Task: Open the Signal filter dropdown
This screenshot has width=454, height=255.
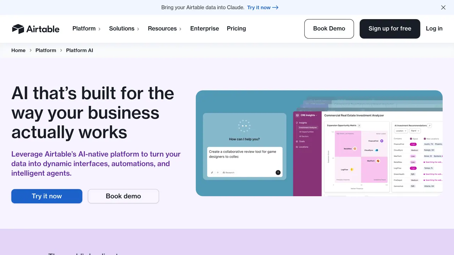Action: pyautogui.click(x=414, y=131)
